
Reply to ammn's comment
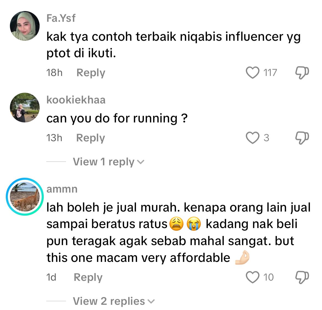click(x=88, y=277)
